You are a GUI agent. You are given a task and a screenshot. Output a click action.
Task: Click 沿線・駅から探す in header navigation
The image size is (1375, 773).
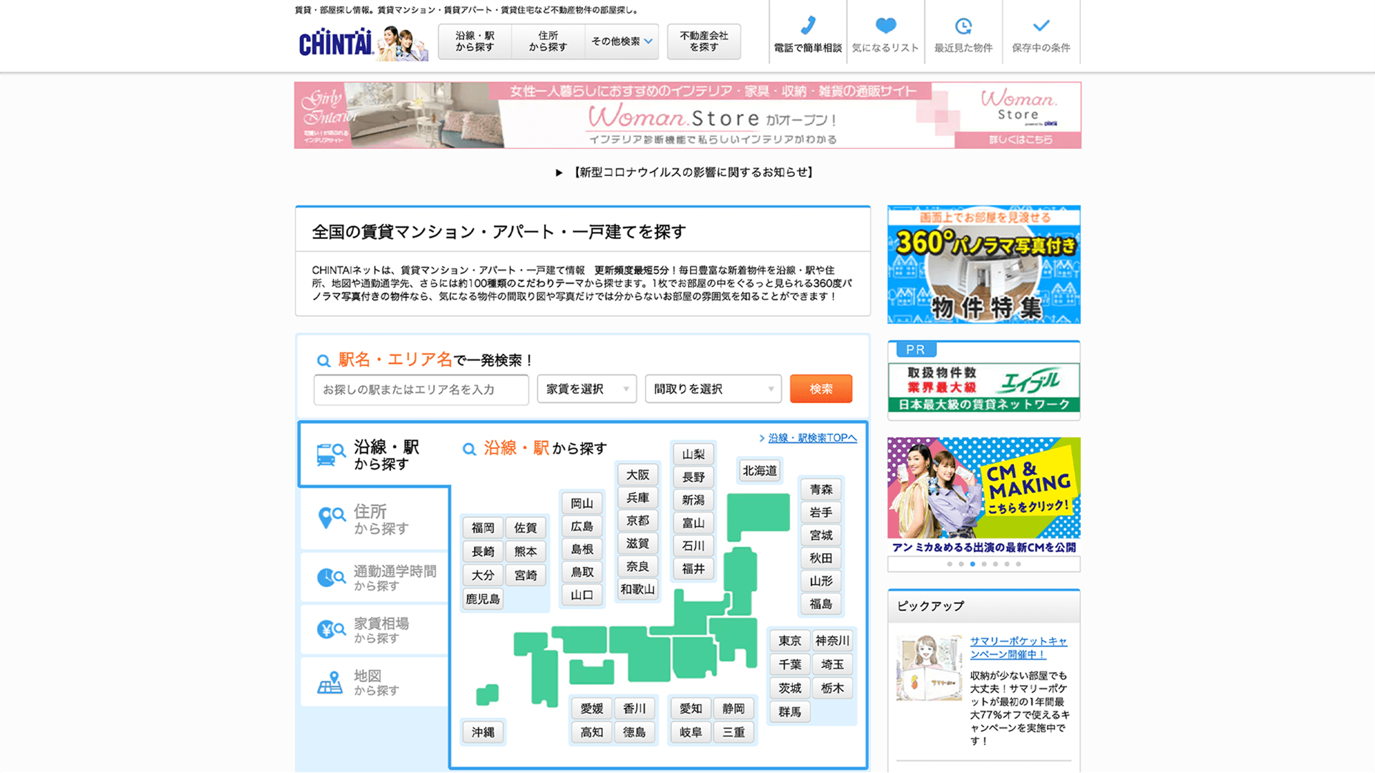pos(474,42)
